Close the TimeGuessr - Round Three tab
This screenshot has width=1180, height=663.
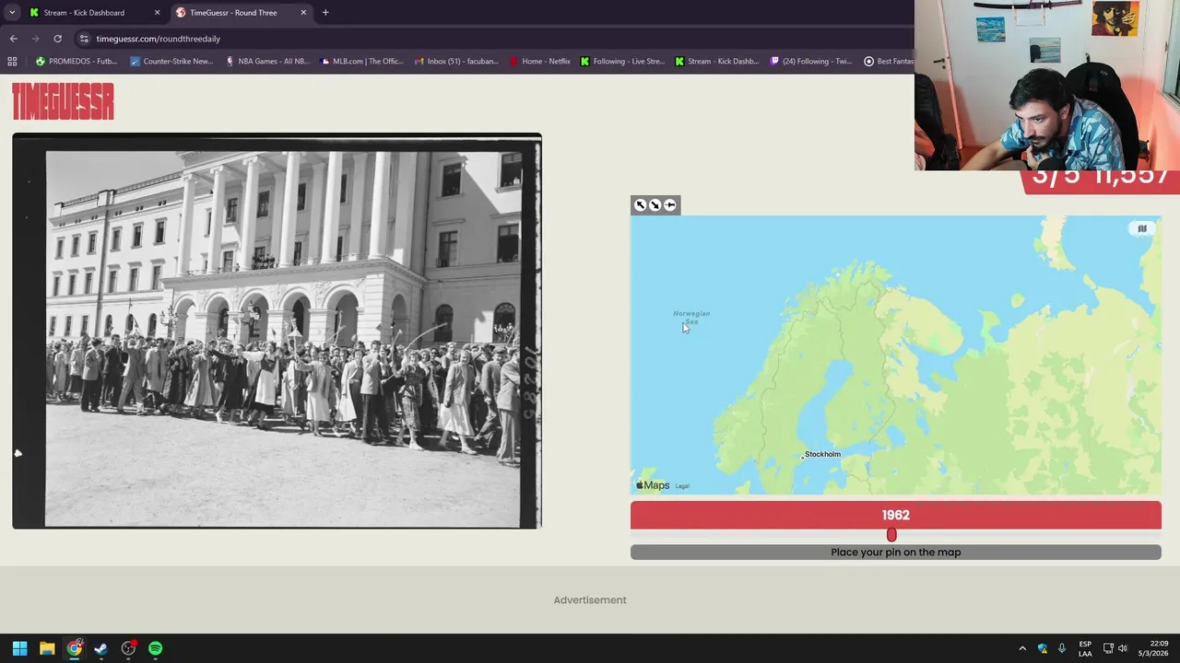pyautogui.click(x=303, y=13)
